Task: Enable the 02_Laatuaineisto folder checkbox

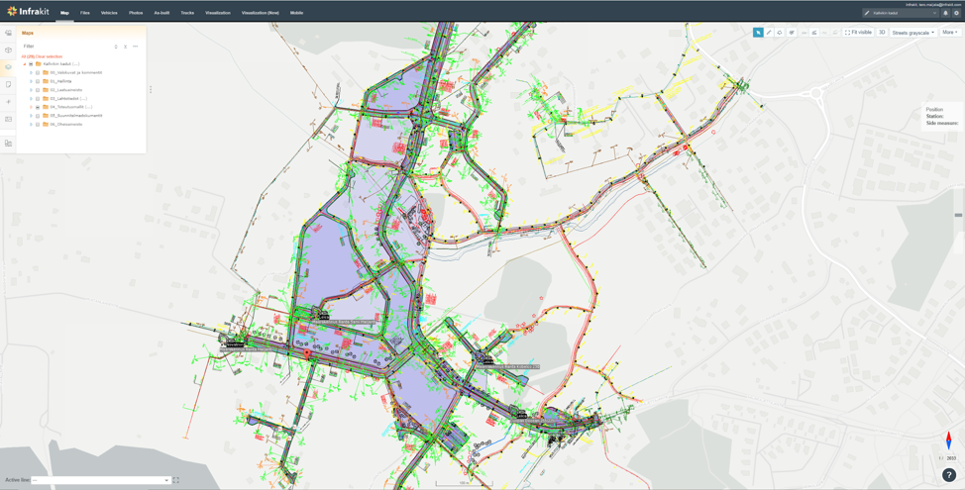Action: coord(38,90)
